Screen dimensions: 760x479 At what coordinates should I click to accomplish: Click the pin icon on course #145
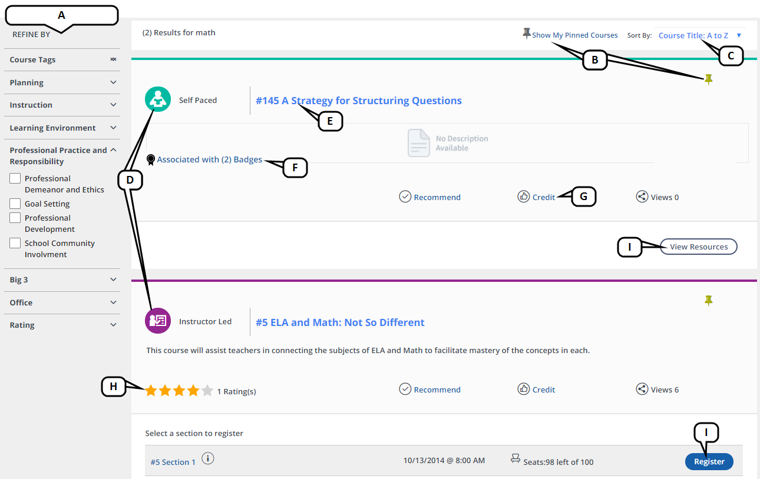tap(709, 79)
